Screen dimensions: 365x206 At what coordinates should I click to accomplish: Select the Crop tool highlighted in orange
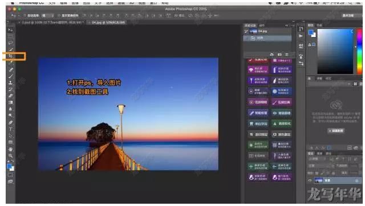pyautogui.click(x=10, y=56)
